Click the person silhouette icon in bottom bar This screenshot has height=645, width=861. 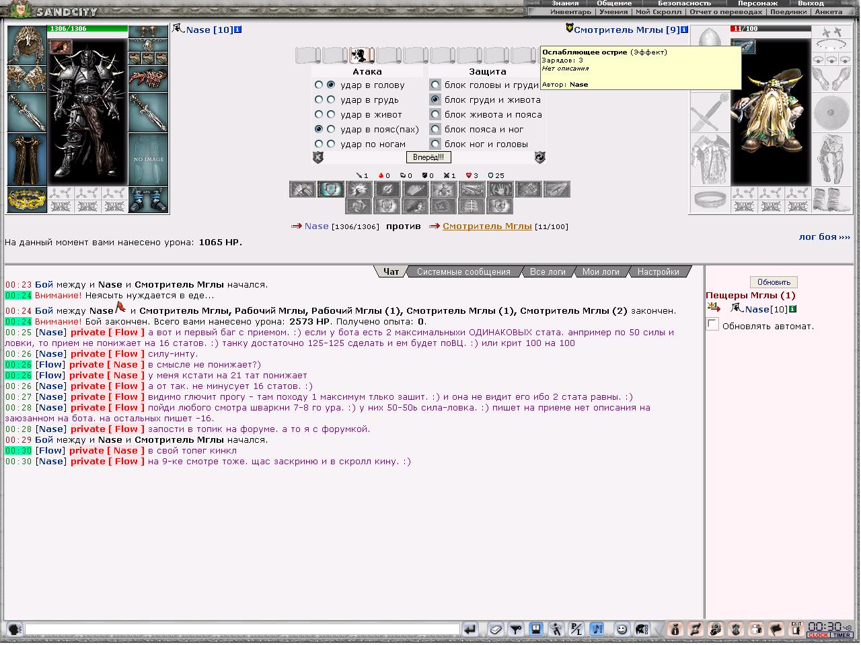click(755, 630)
